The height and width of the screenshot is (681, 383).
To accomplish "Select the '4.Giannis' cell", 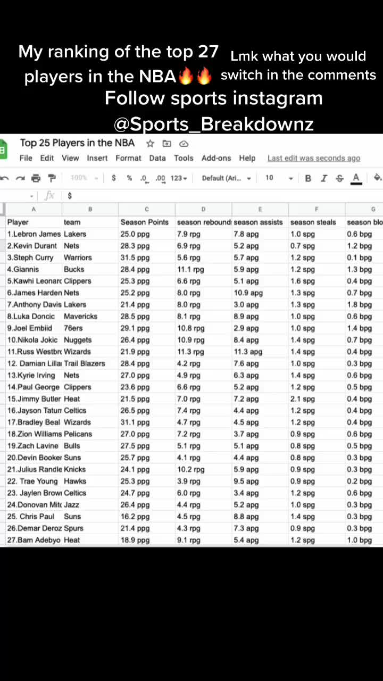I will (34, 269).
